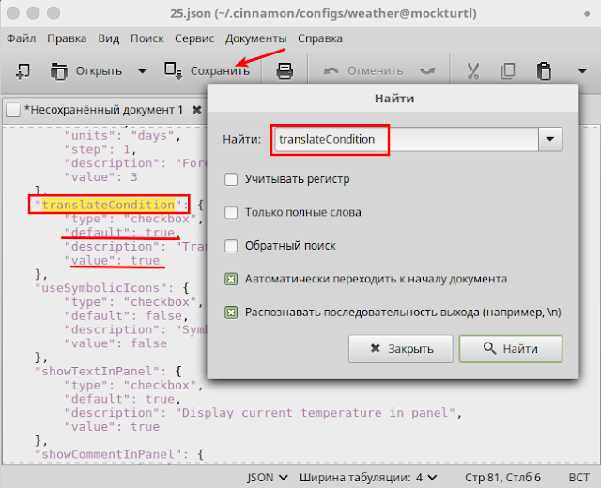Click the "units": "days" line
The image size is (601, 488).
click(122, 135)
